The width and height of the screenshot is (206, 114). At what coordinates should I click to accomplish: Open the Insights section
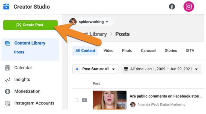[x=22, y=79]
